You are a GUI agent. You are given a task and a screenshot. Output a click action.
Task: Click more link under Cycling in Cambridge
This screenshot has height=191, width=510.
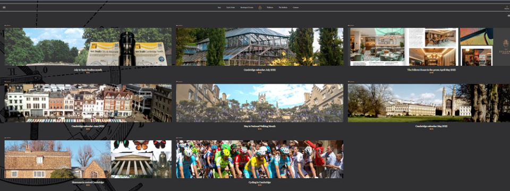coord(260,185)
